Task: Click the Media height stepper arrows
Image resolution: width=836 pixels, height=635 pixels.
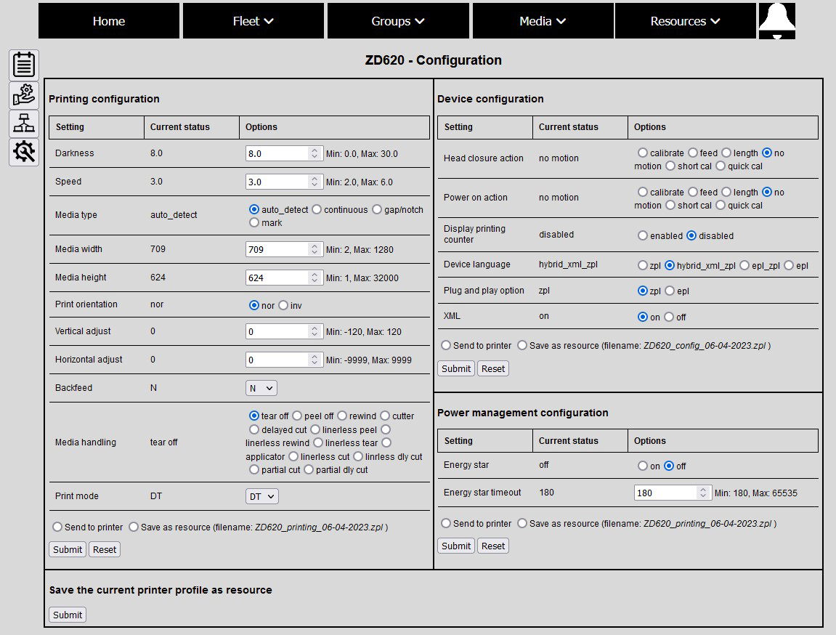Action: click(x=314, y=278)
